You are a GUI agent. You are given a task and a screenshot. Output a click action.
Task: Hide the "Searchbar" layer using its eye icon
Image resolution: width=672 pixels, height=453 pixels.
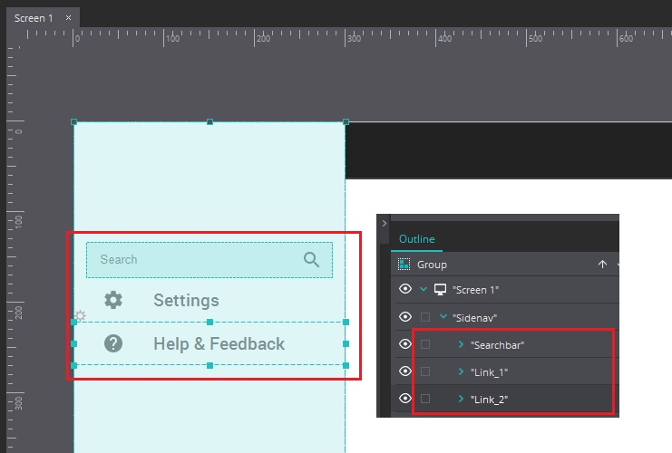pyautogui.click(x=405, y=344)
